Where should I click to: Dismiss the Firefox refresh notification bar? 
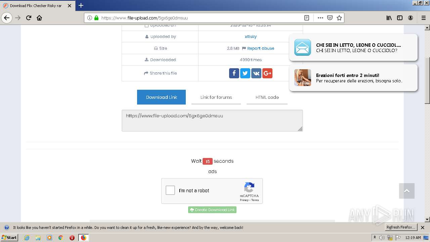point(423,228)
